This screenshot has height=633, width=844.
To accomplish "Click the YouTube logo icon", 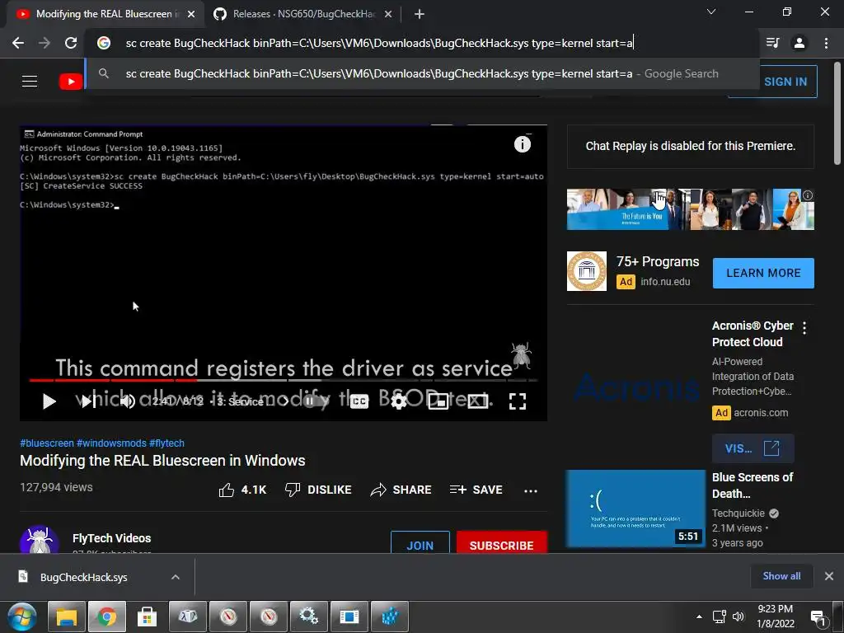I will [x=71, y=82].
